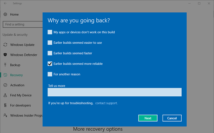Click the 'Update & security' heading
The image size is (214, 133).
[x=15, y=35]
